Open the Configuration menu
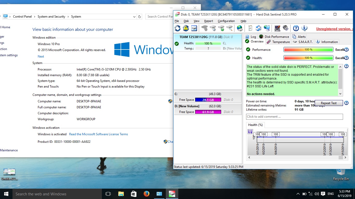 [x=226, y=21]
